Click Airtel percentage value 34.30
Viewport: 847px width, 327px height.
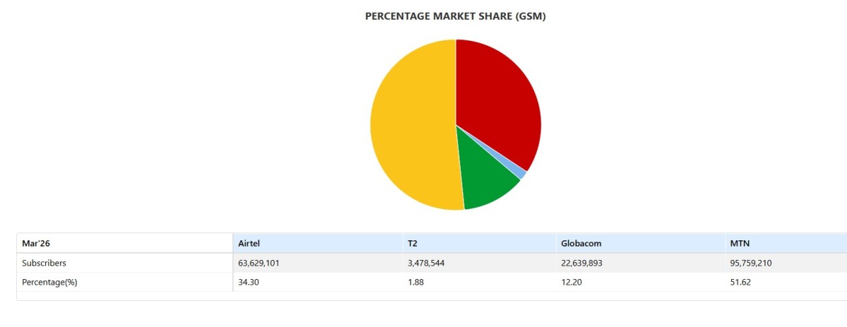coord(250,282)
